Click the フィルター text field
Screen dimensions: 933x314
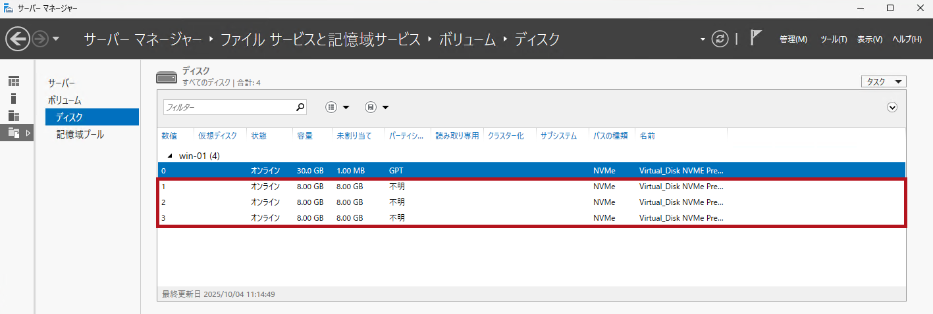click(x=227, y=107)
